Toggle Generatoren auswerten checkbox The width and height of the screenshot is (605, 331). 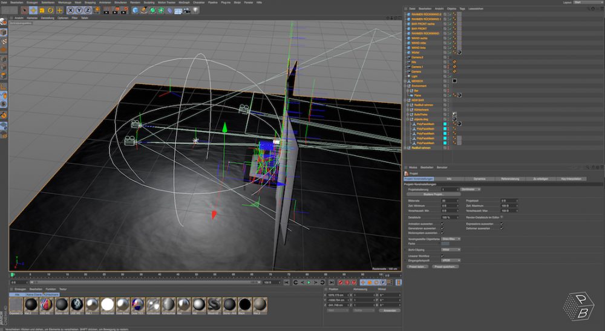[442, 228]
